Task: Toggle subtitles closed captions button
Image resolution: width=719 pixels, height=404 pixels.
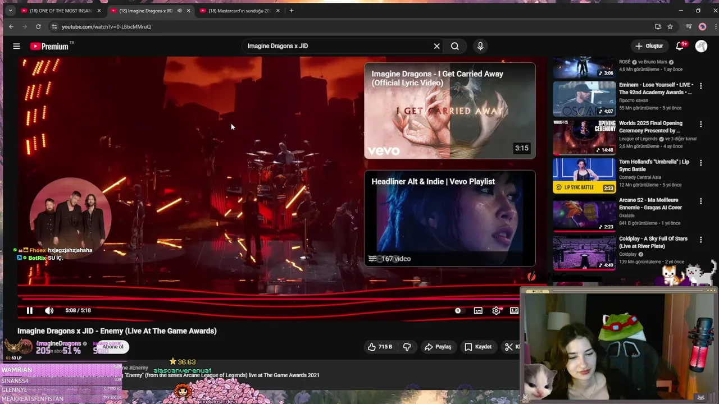Action: [478, 310]
